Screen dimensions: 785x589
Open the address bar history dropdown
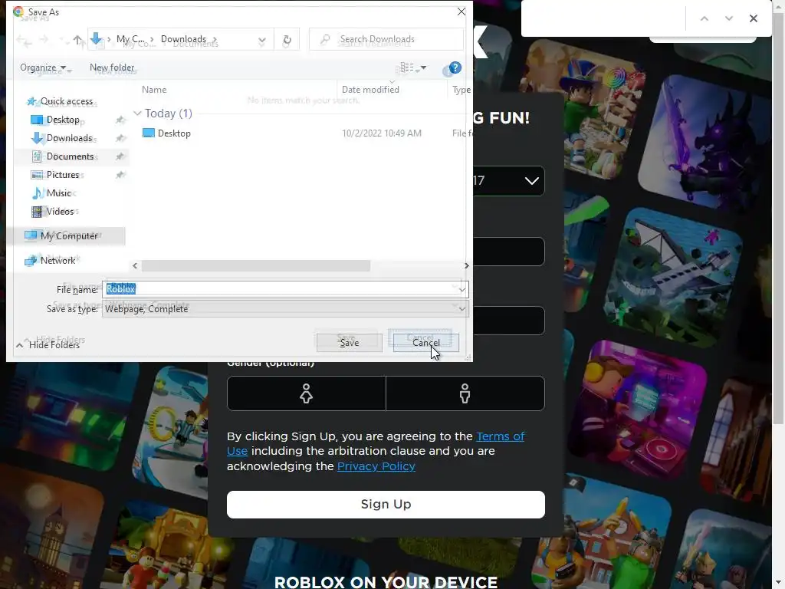click(261, 40)
